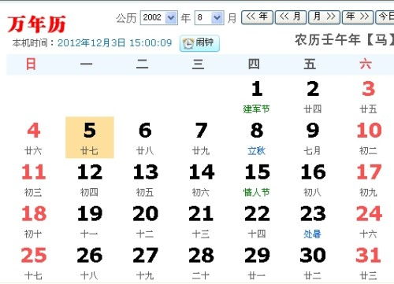Click the 农历壬午年 lunar year heading
The width and height of the screenshot is (394, 284).
pyautogui.click(x=344, y=40)
